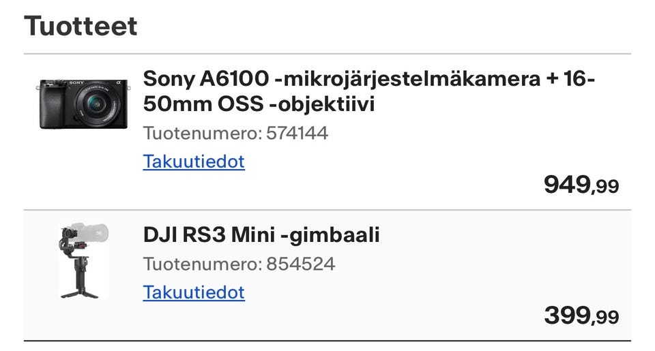Click the tripod legs of the gimbal image

pyautogui.click(x=83, y=290)
